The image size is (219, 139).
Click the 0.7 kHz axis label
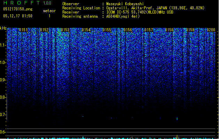3,115
